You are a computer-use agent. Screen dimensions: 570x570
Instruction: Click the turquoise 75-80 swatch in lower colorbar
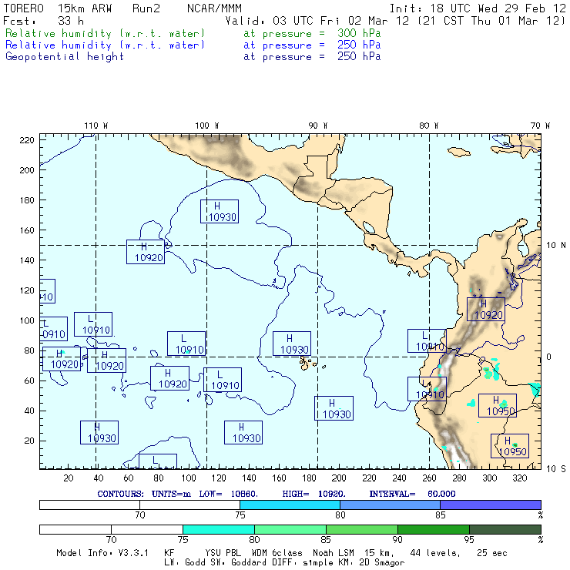click(219, 529)
